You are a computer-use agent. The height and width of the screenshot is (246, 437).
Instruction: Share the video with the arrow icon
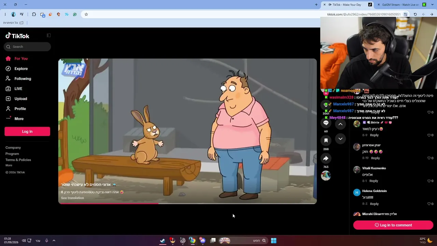326,159
